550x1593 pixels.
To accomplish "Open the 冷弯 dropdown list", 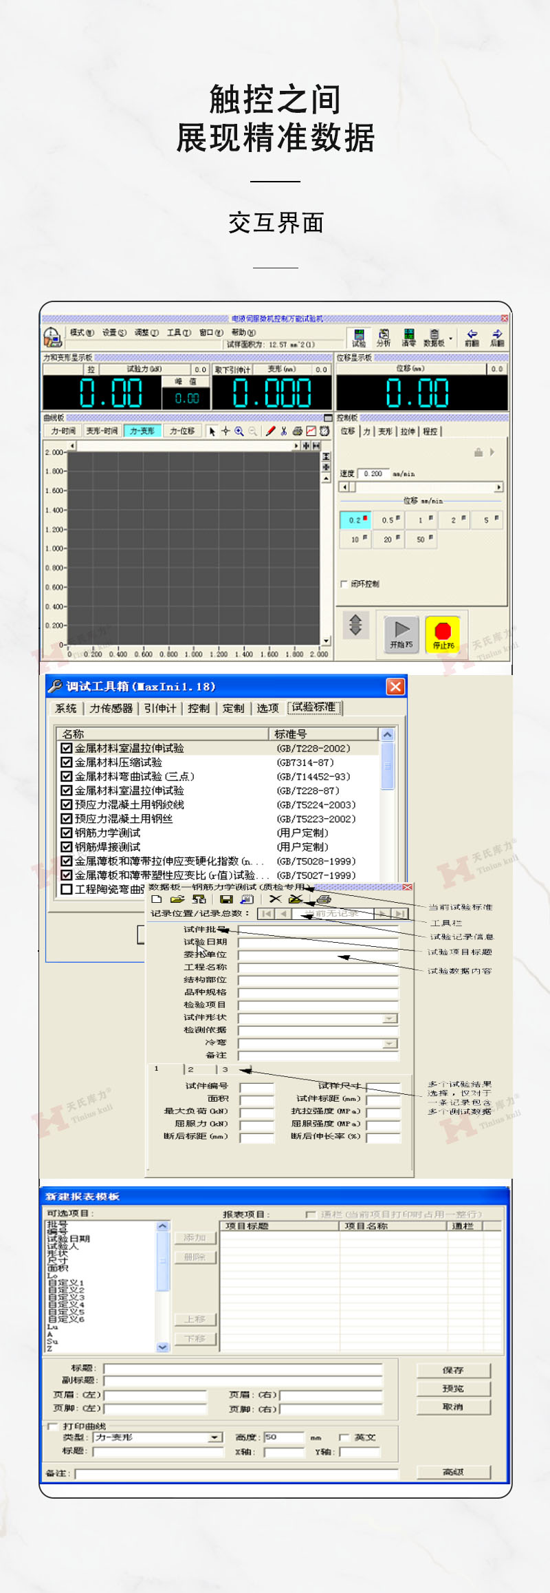I will [x=390, y=1043].
